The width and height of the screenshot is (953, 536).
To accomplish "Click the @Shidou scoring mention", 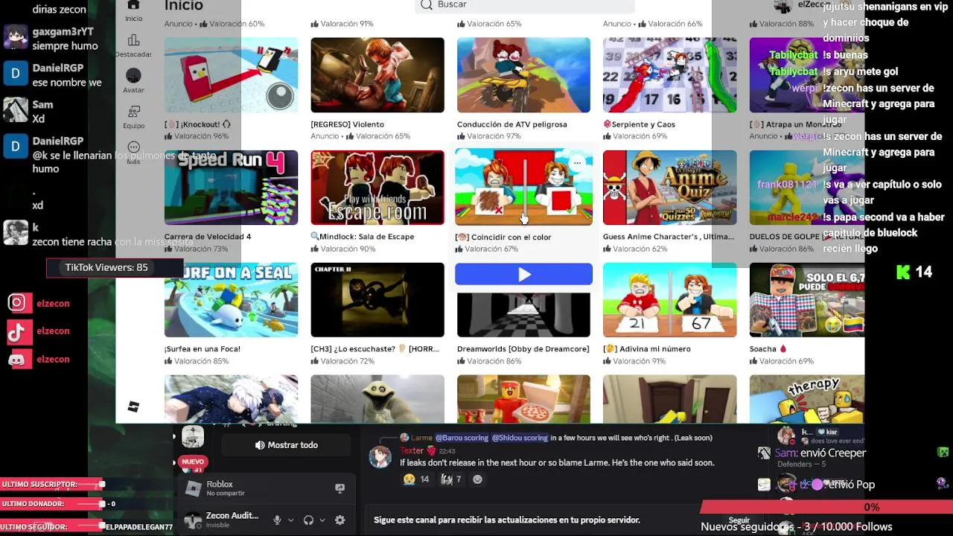I will 519,438.
